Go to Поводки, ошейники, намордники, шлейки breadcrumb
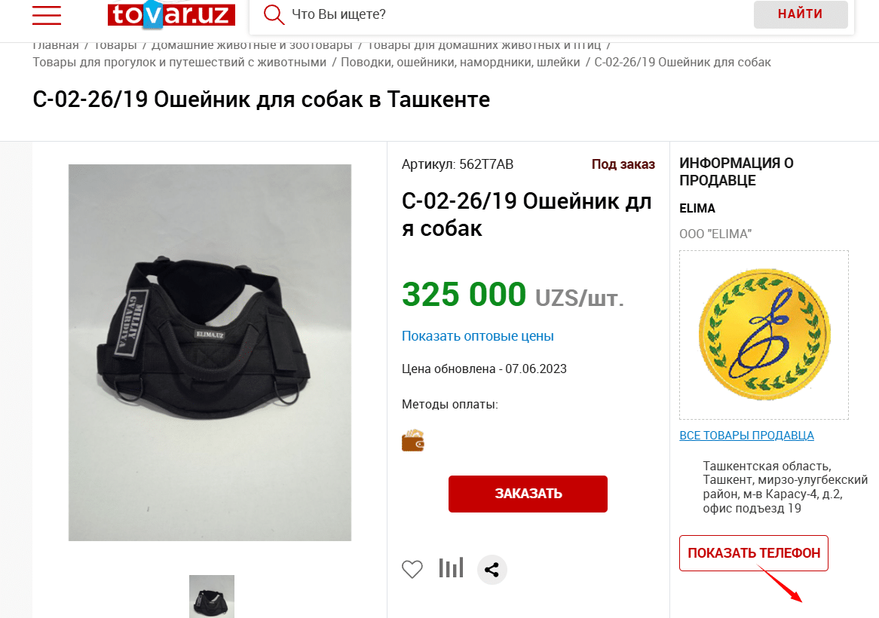 (x=461, y=63)
